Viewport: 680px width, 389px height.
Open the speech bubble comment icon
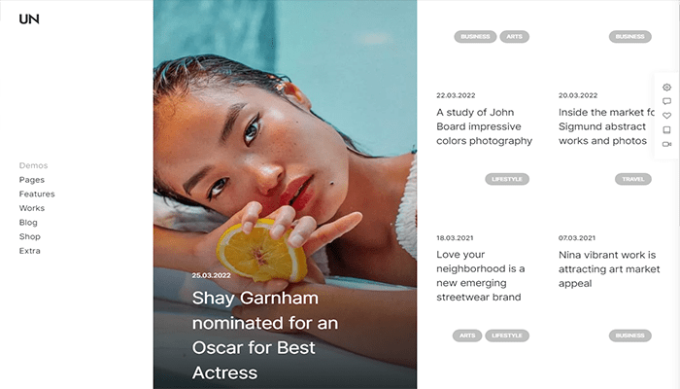[x=666, y=101]
